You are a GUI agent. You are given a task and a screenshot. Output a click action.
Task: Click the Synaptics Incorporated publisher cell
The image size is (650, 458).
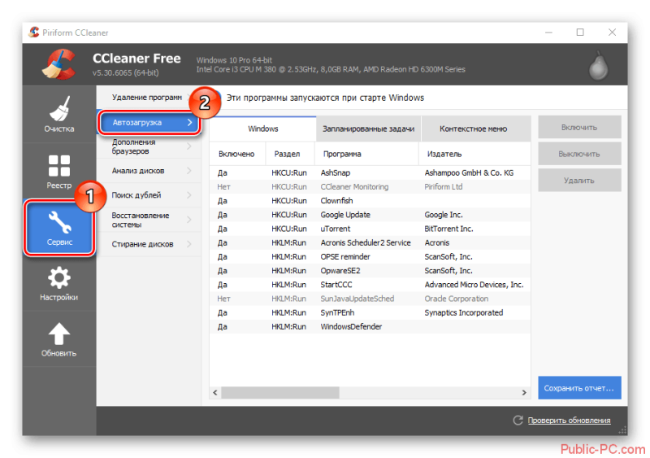coord(463,312)
